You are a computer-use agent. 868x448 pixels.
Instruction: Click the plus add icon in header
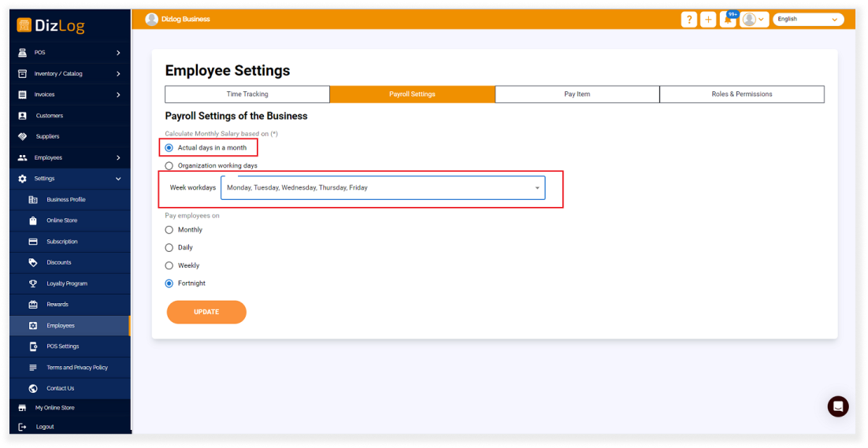(x=708, y=20)
